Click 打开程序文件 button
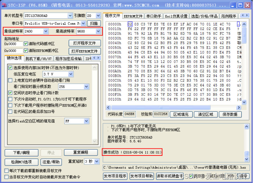Viewport: 253px width, 183px height. click(x=85, y=43)
